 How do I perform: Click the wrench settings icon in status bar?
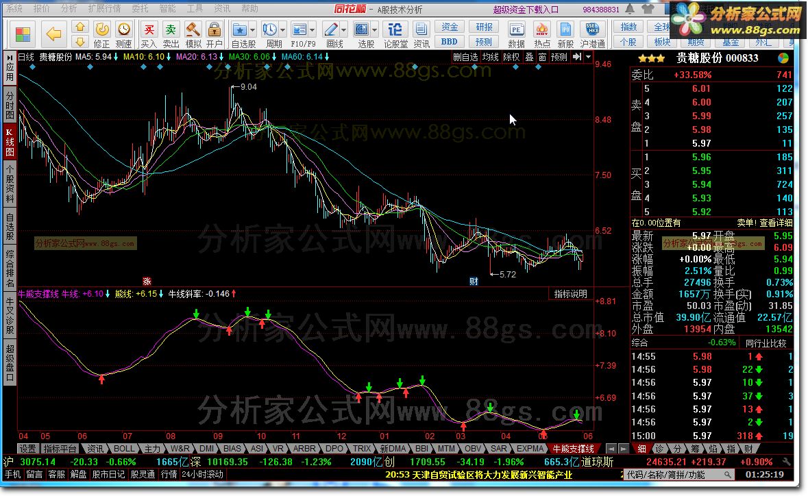pyautogui.click(x=786, y=462)
